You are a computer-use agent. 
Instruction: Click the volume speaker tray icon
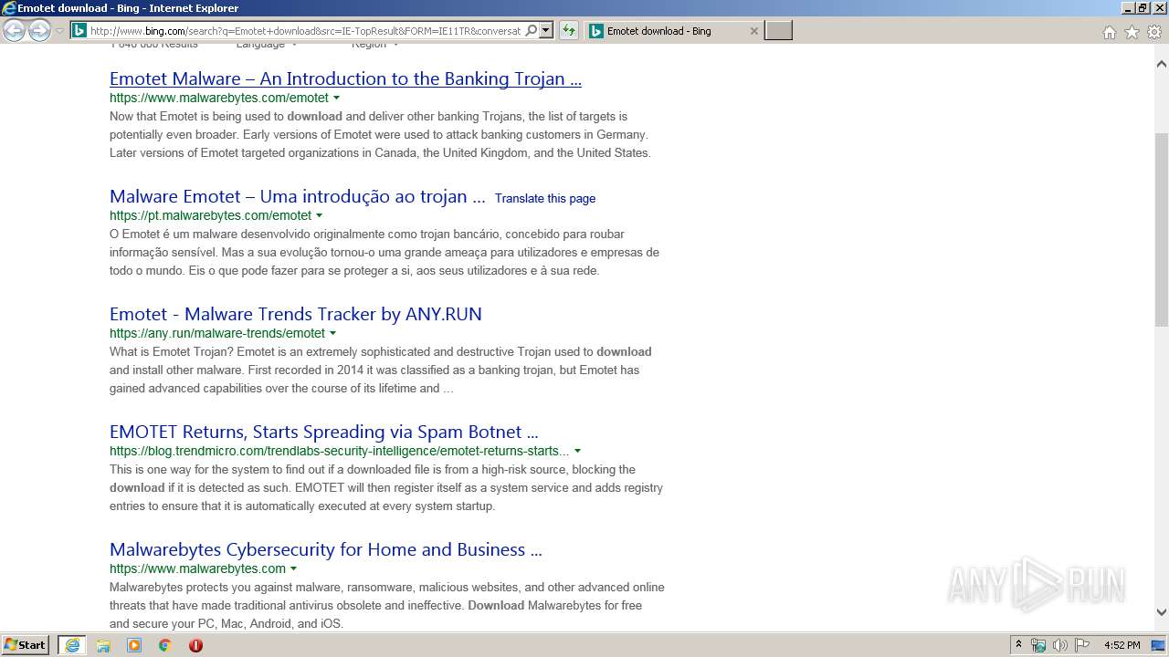(1060, 645)
